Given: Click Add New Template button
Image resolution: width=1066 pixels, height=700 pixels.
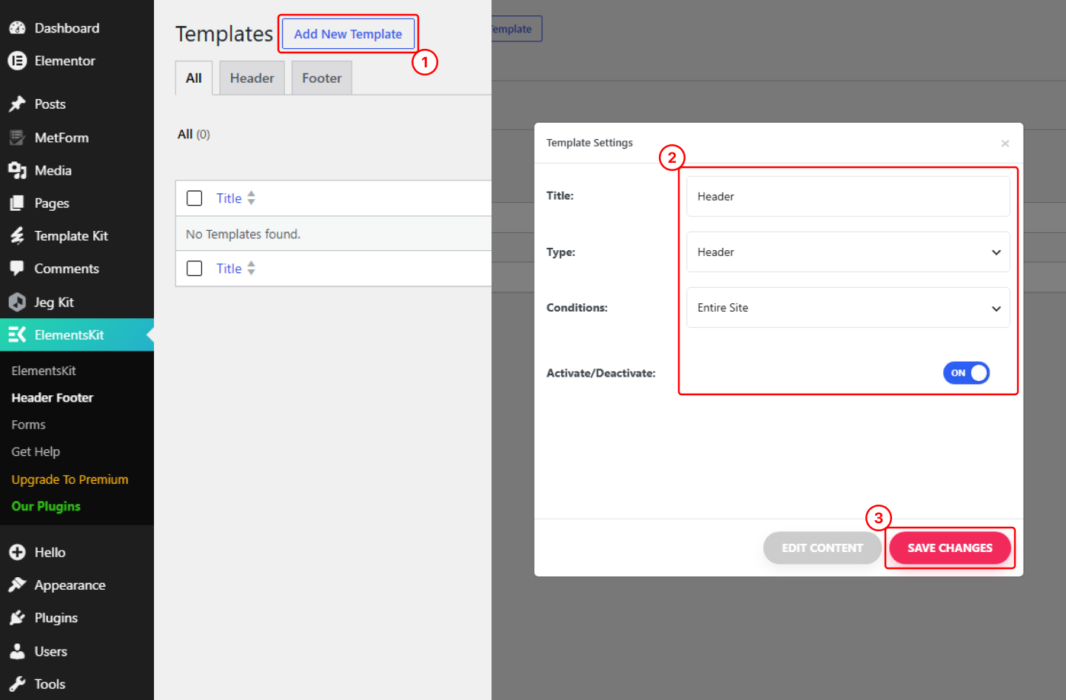Looking at the screenshot, I should [x=348, y=34].
